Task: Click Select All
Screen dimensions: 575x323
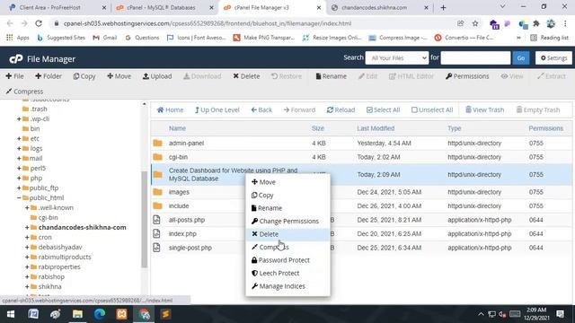Action: click(x=384, y=109)
